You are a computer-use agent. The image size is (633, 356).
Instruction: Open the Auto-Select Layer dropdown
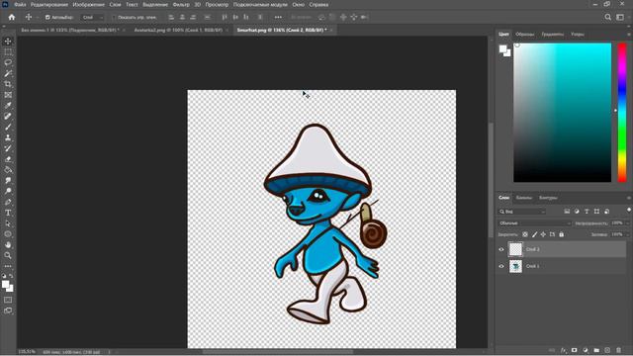(x=92, y=18)
